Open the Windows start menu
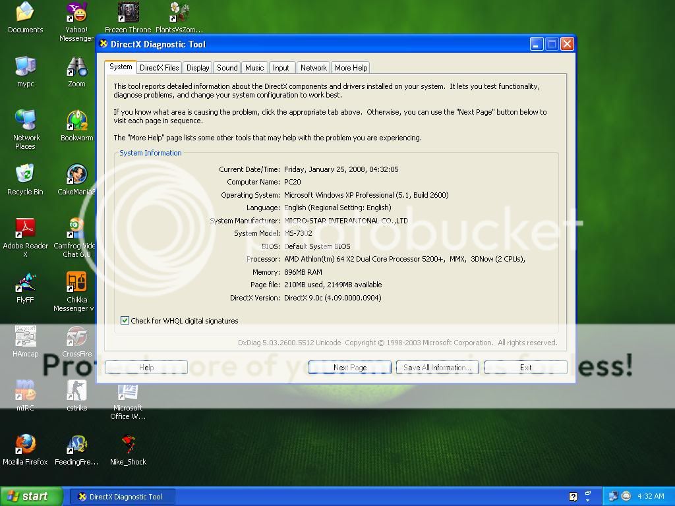The image size is (675, 506). [32, 497]
